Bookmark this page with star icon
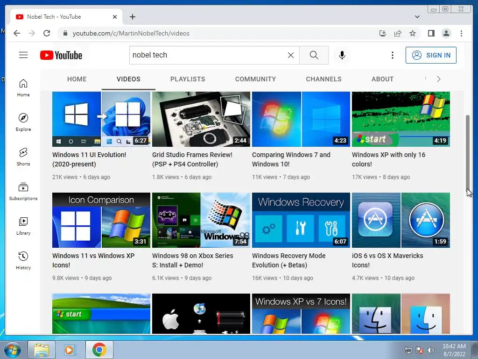The image size is (478, 359). tap(413, 33)
